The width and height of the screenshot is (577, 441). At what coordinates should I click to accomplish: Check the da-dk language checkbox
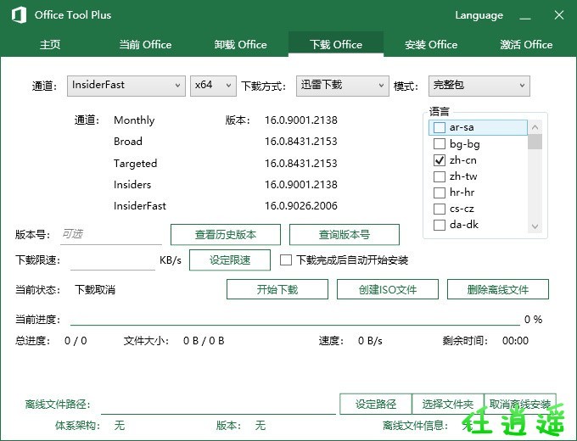tap(440, 225)
